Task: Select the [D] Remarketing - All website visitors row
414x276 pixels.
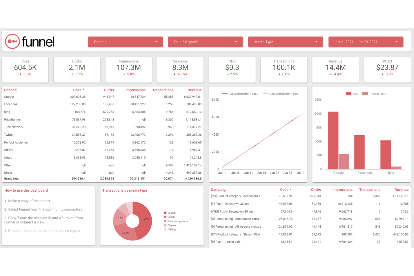Action: point(310,227)
